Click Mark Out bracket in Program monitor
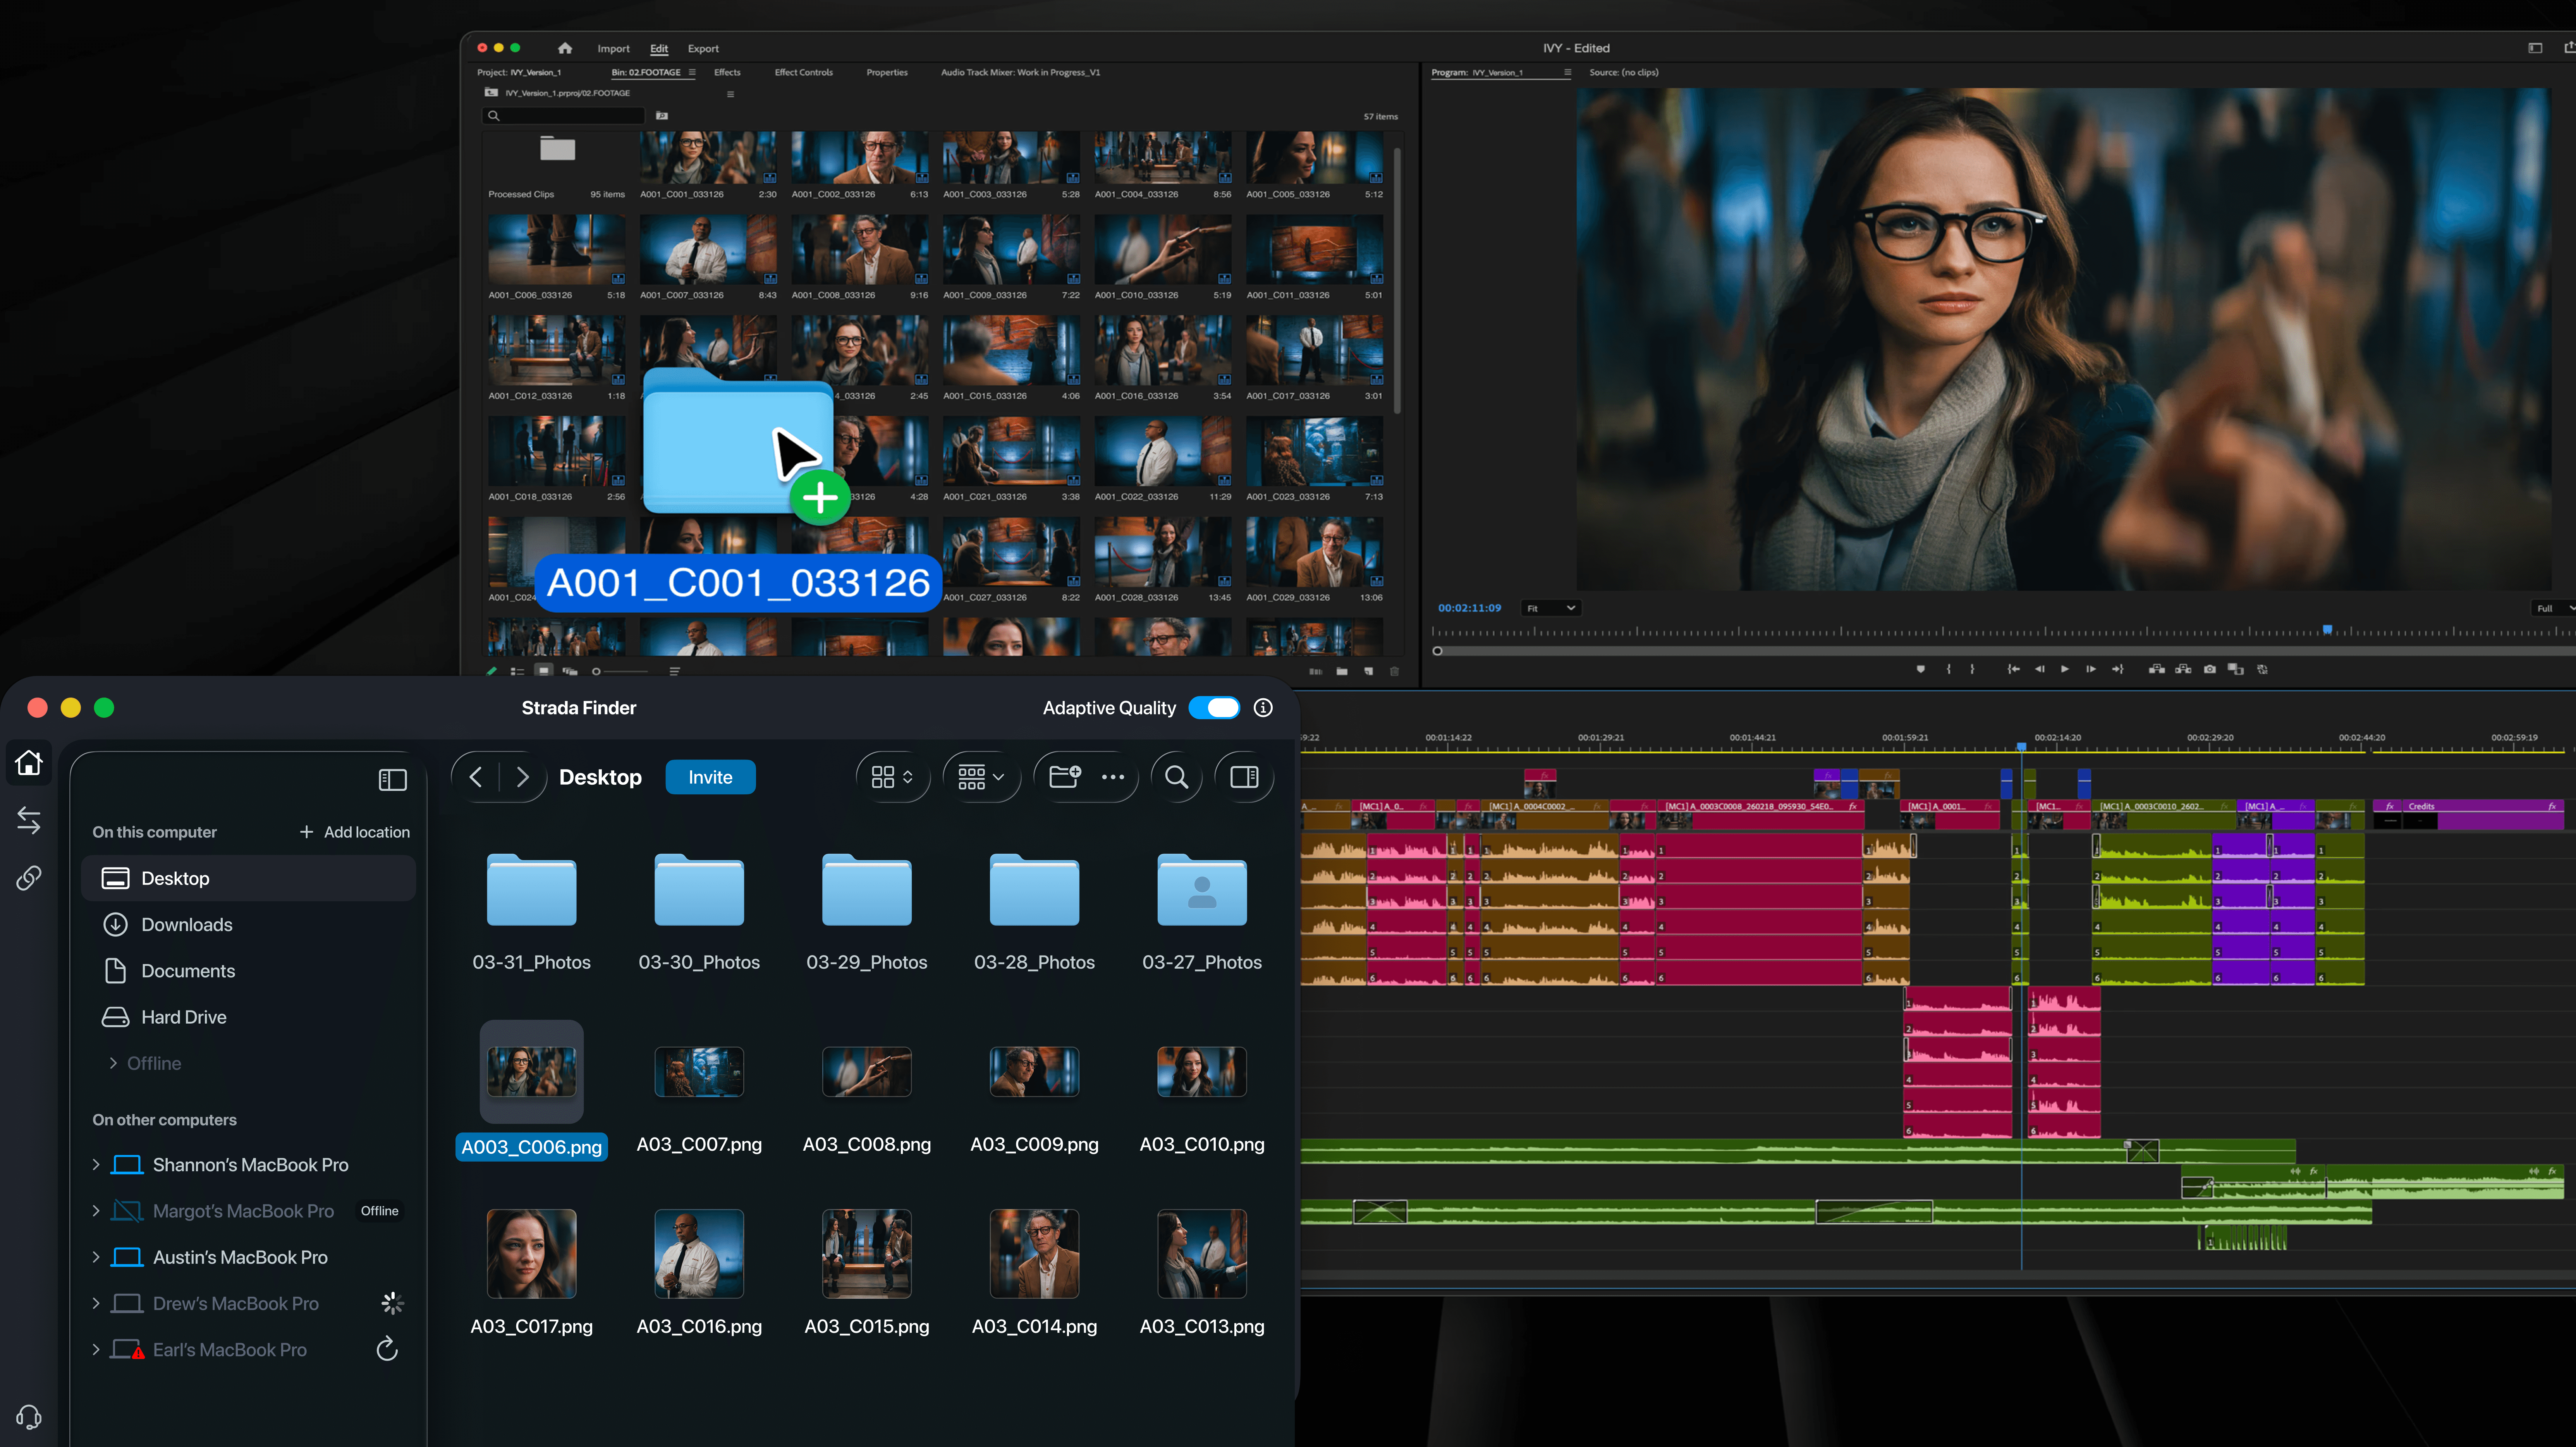 click(x=1973, y=669)
